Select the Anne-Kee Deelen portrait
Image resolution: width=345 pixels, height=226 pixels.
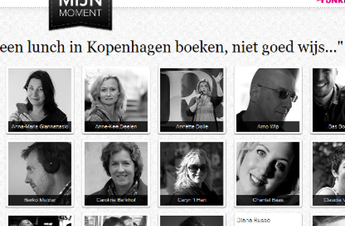click(116, 100)
